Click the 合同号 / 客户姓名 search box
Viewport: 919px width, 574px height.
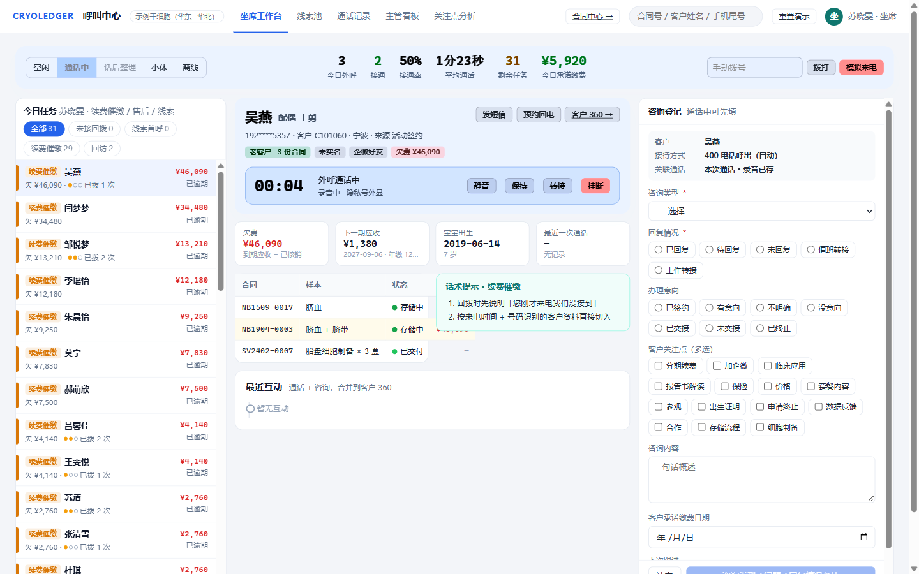click(x=696, y=17)
